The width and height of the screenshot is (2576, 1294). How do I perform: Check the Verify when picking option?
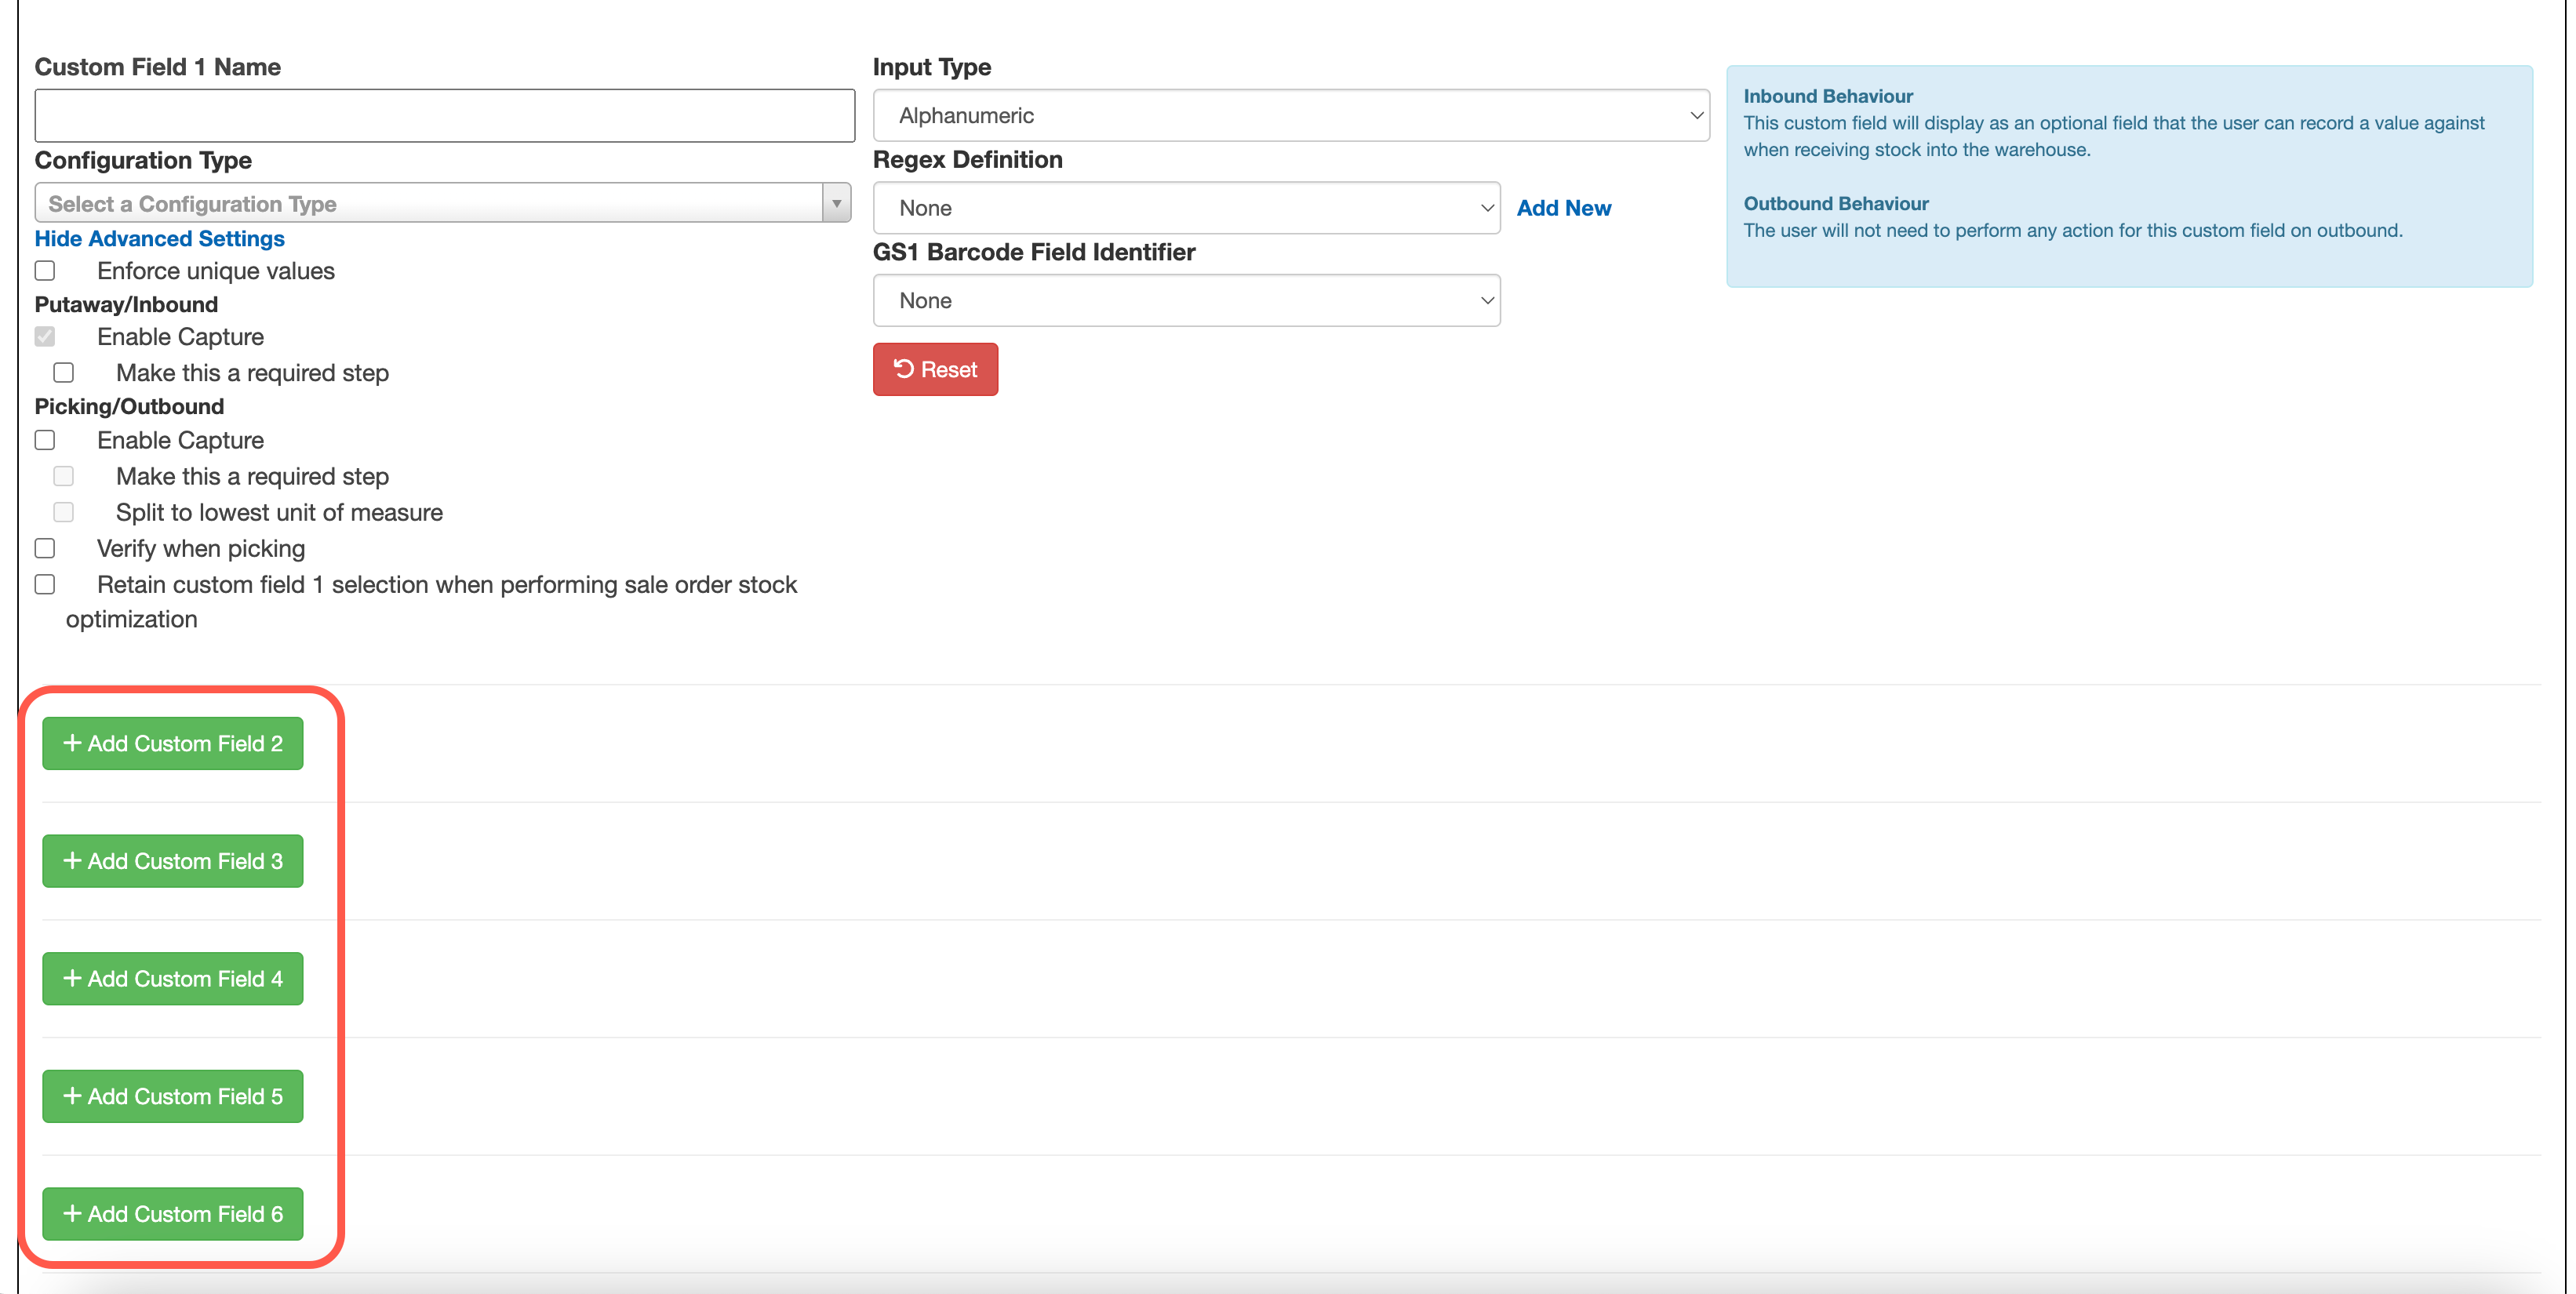[x=44, y=548]
